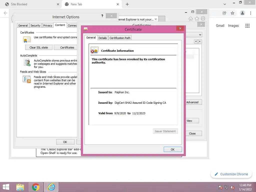Open the Details tab in Certificate dialog
256x192 pixels.
(102, 38)
